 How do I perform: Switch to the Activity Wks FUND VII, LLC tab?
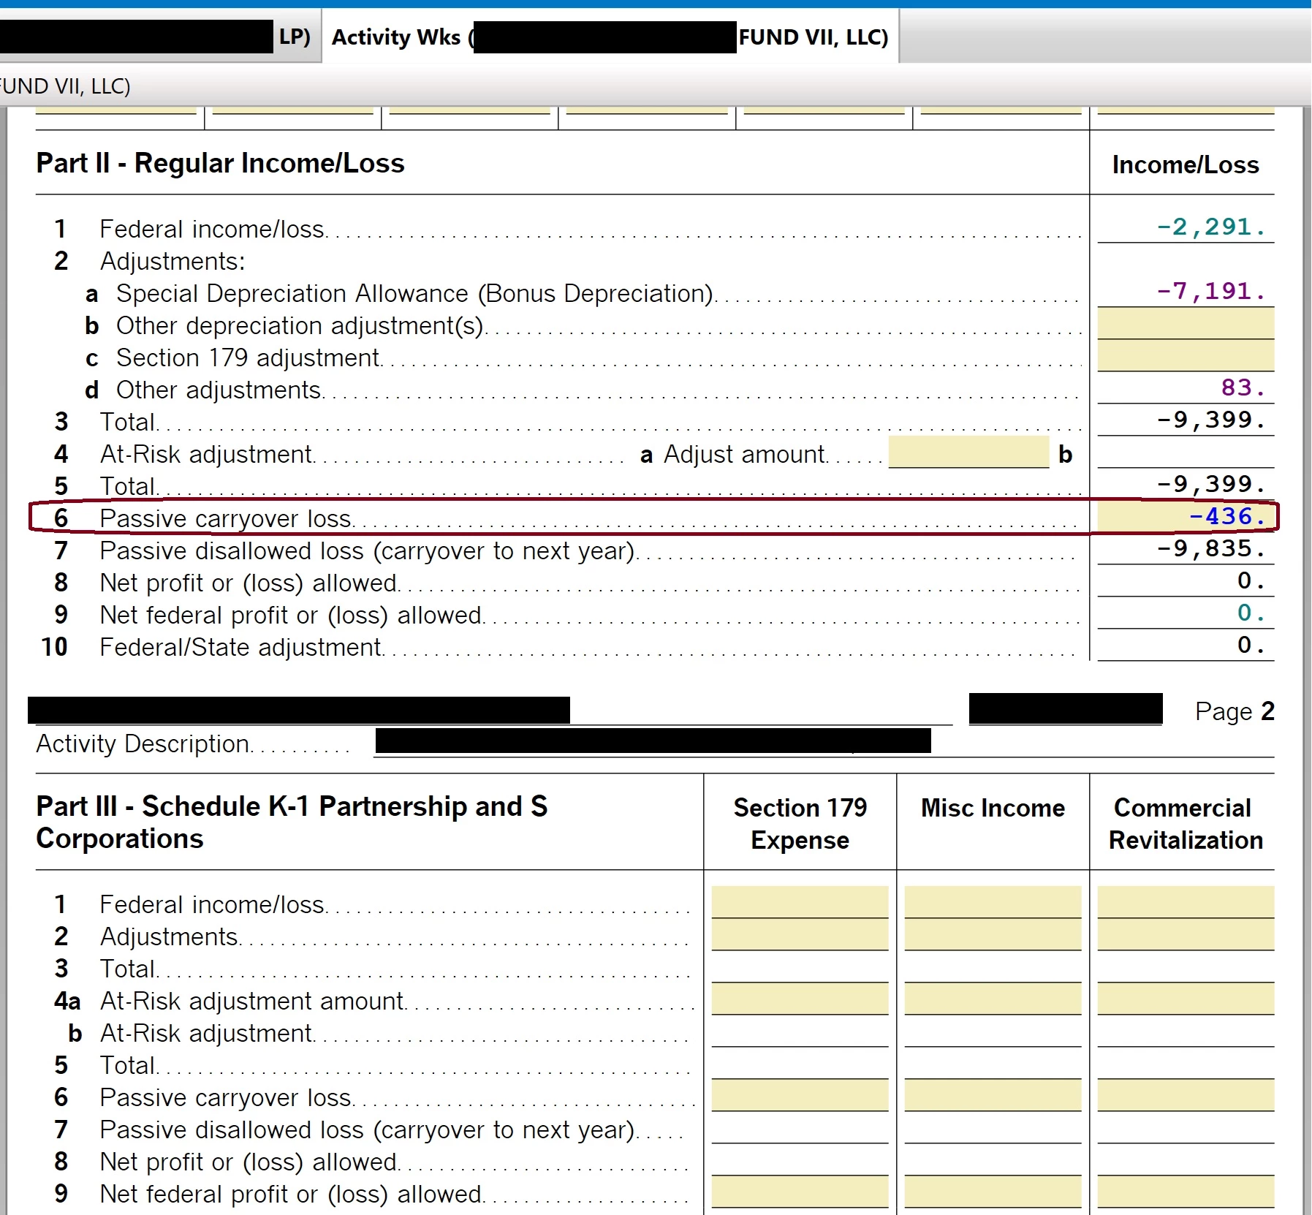coord(610,37)
